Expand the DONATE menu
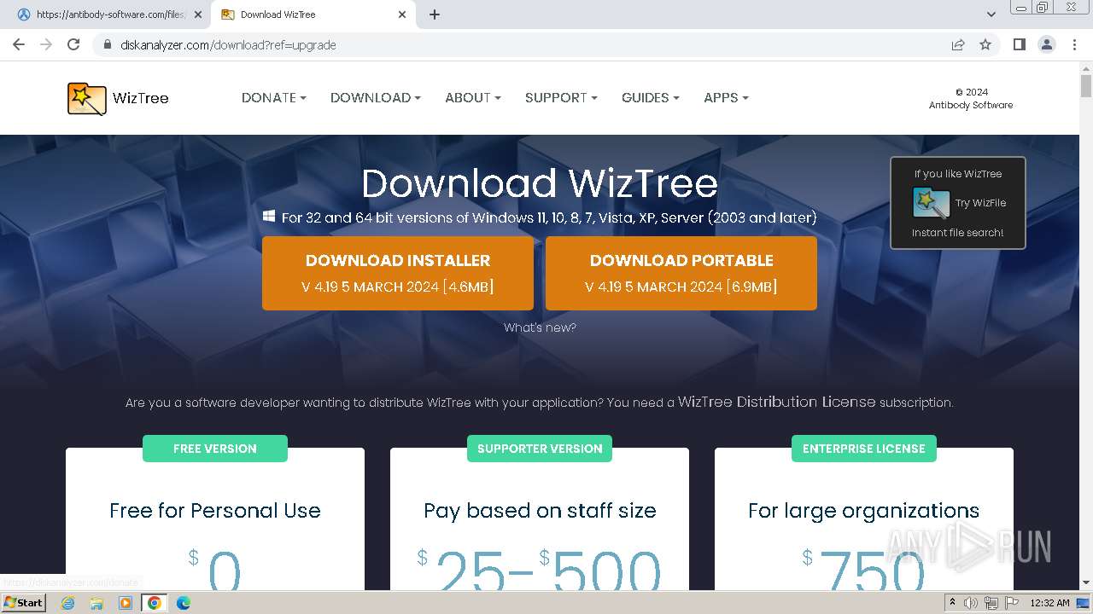Screen dimensions: 1093x614 point(274,98)
